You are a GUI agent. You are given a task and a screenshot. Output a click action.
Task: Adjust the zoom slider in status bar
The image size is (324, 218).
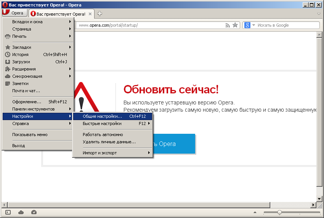pos(279,212)
